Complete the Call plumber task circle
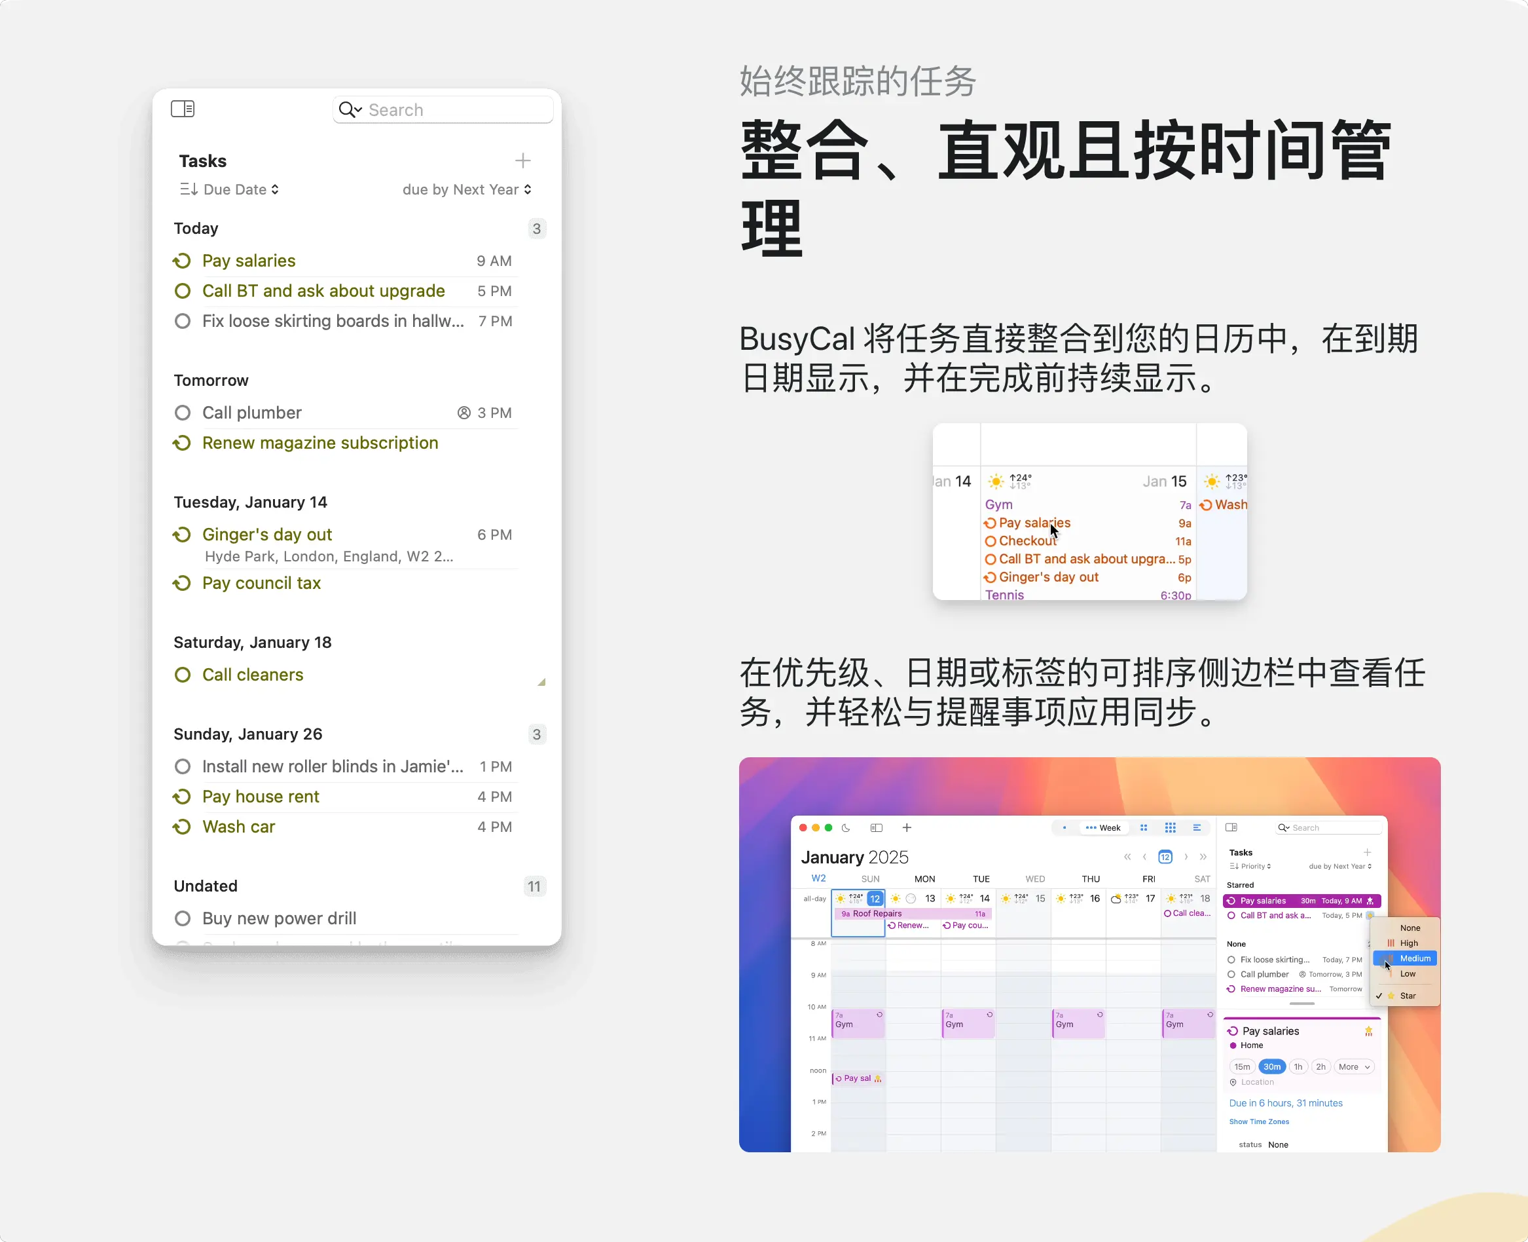Viewport: 1528px width, 1242px height. click(x=183, y=413)
